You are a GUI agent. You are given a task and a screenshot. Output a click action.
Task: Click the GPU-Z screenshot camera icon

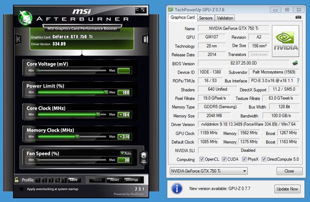click(x=298, y=18)
